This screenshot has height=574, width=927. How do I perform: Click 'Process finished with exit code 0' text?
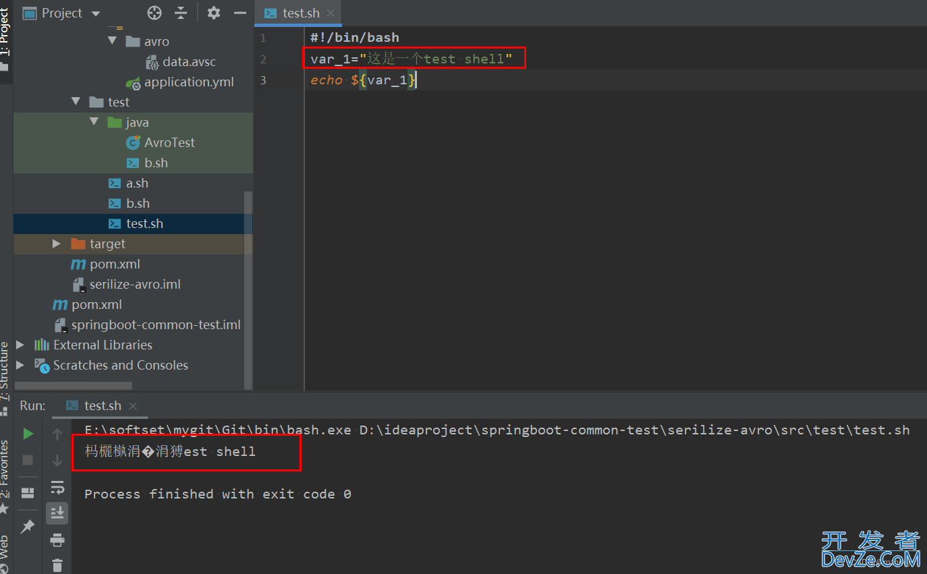pos(217,494)
